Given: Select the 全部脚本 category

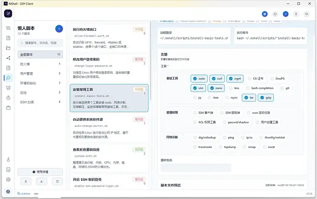Looking at the screenshot, I should tap(40, 54).
